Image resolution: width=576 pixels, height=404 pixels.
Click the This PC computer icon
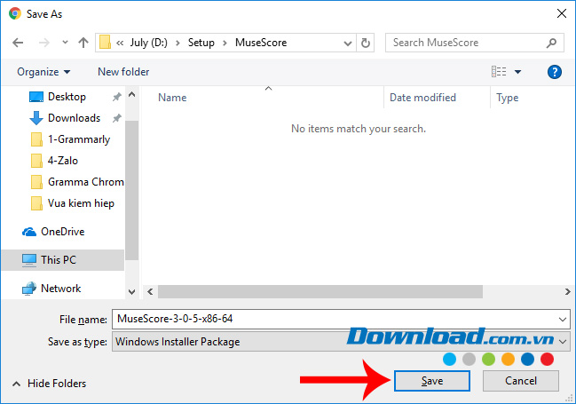29,260
